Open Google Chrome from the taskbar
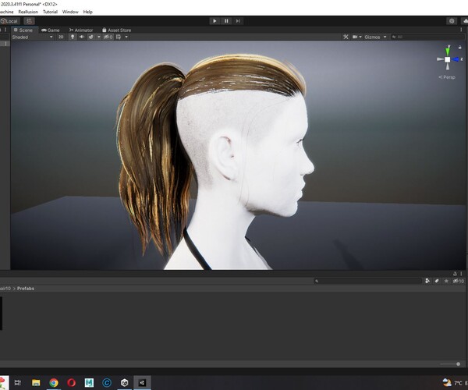Viewport: 468px width, 390px height. [x=54, y=382]
